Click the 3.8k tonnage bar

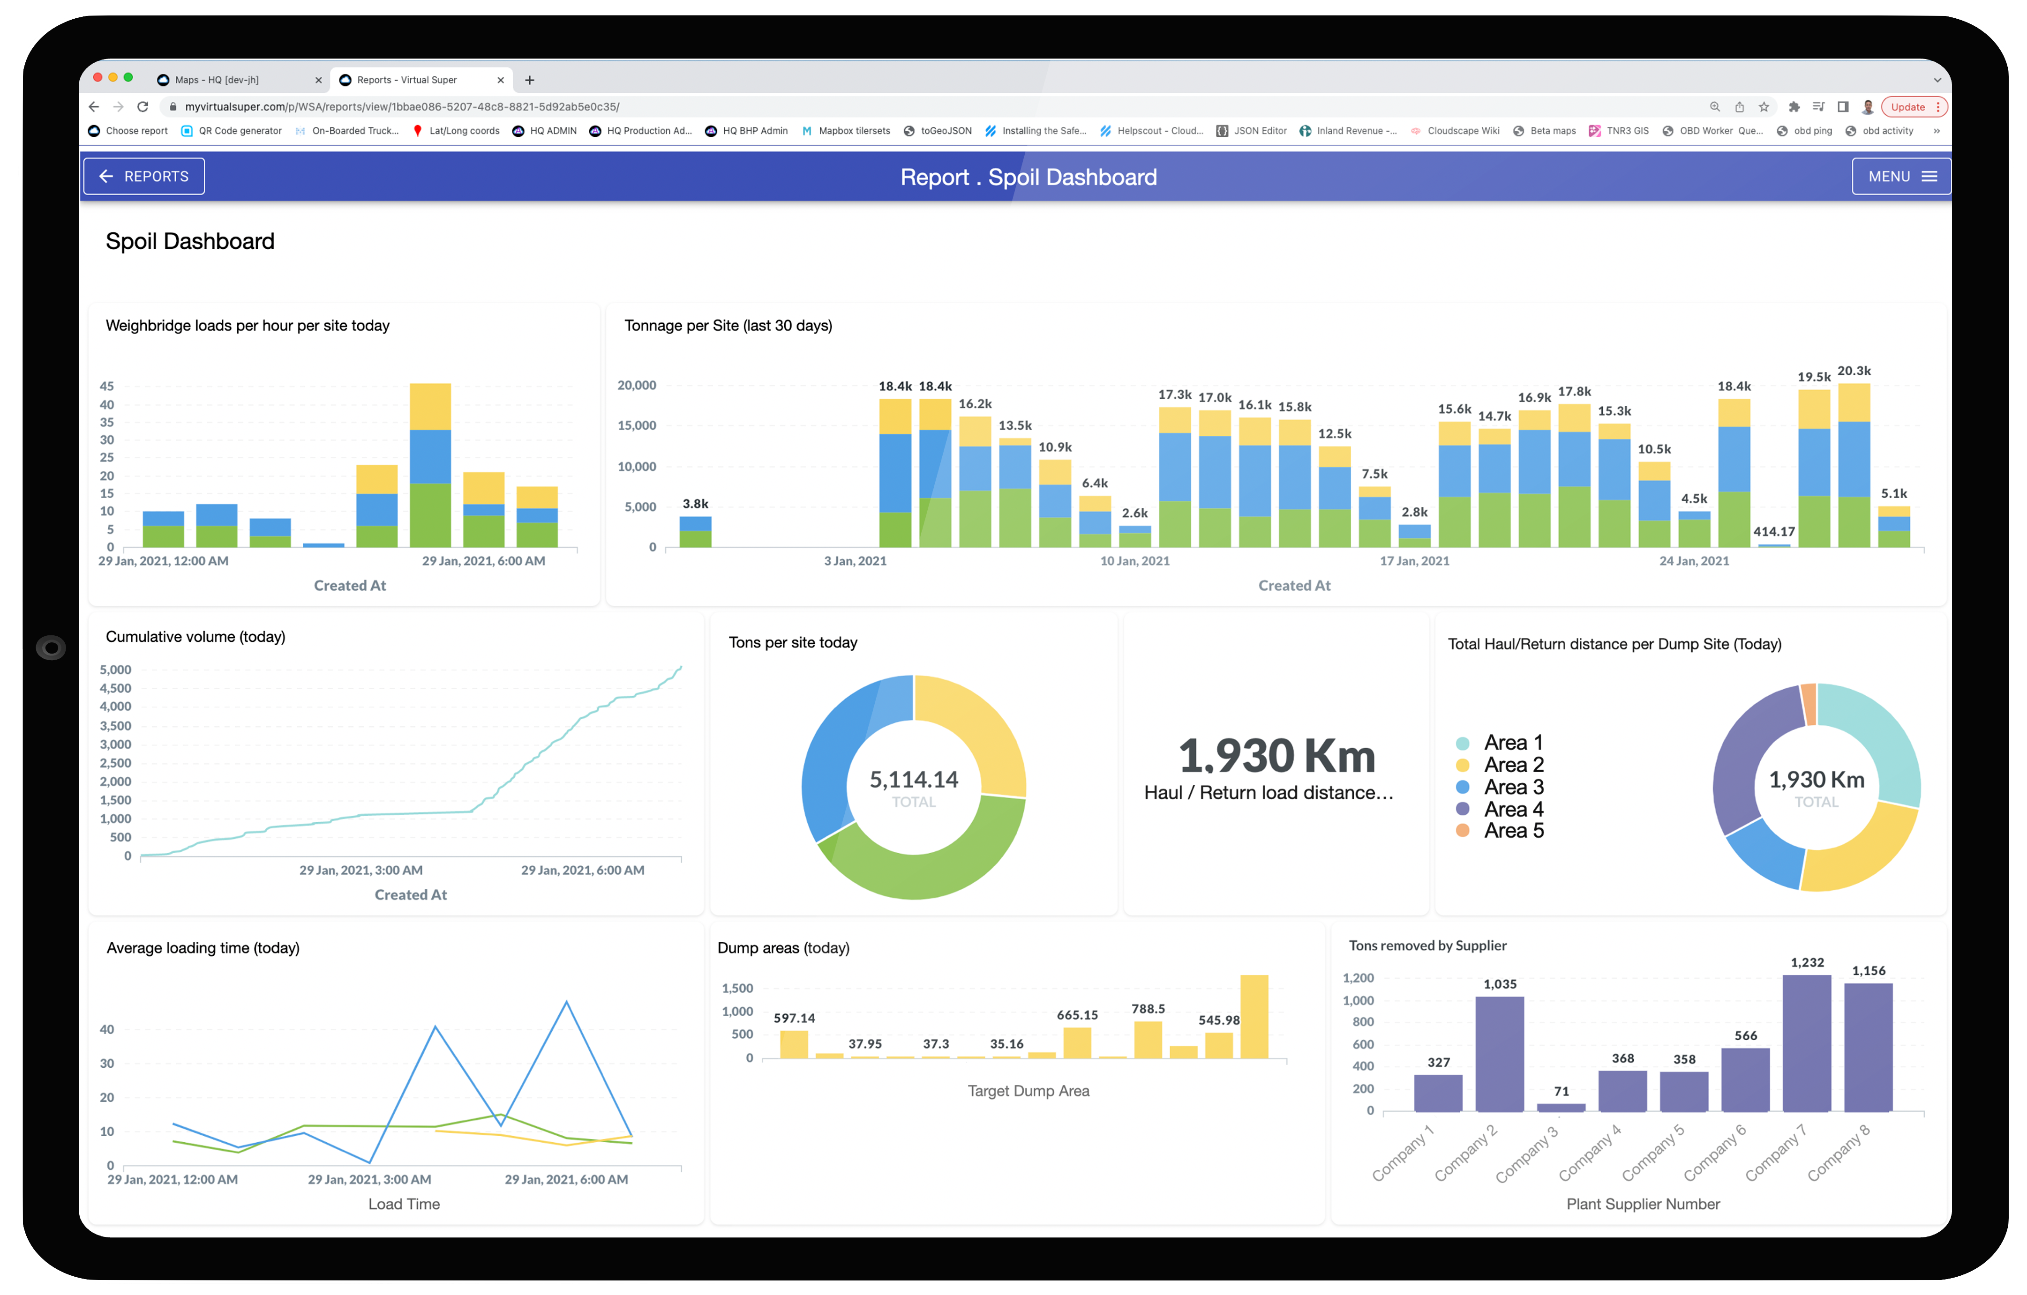695,532
